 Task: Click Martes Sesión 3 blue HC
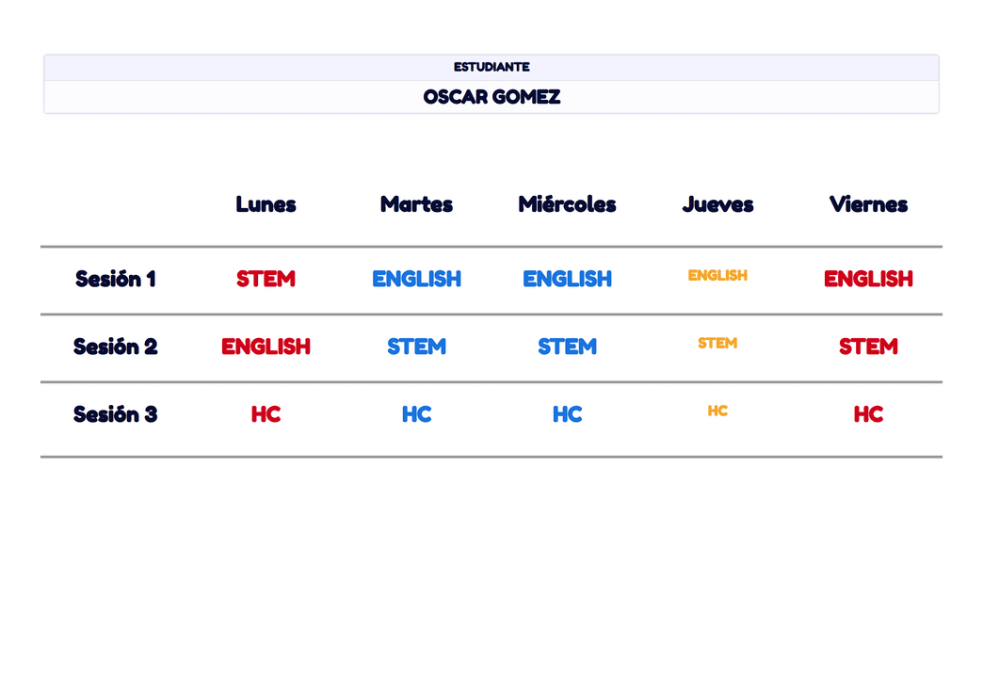(416, 414)
